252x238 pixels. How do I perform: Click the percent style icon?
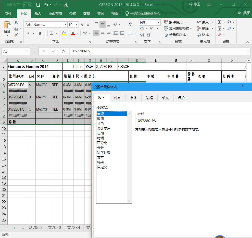[x=152, y=29]
